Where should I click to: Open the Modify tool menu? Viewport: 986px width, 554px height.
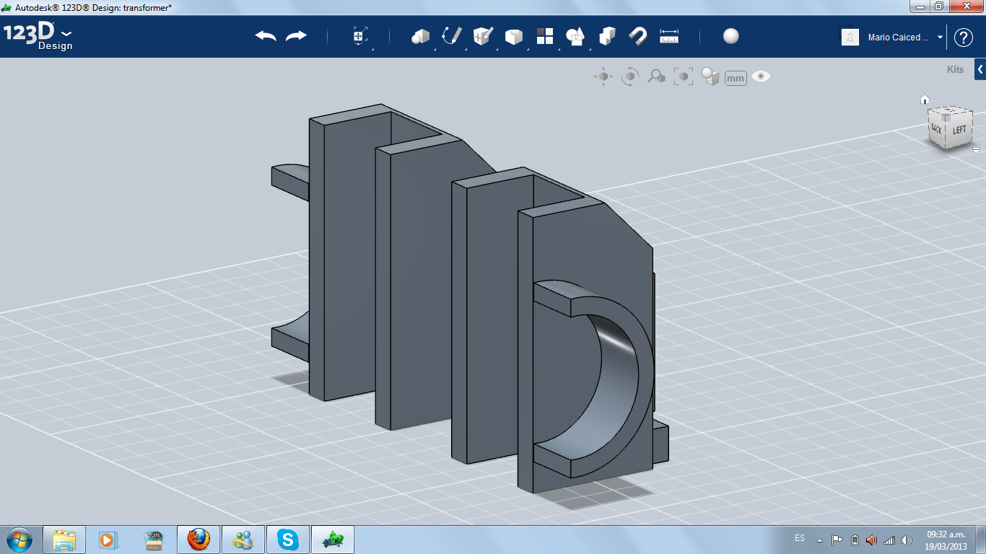[x=514, y=36]
